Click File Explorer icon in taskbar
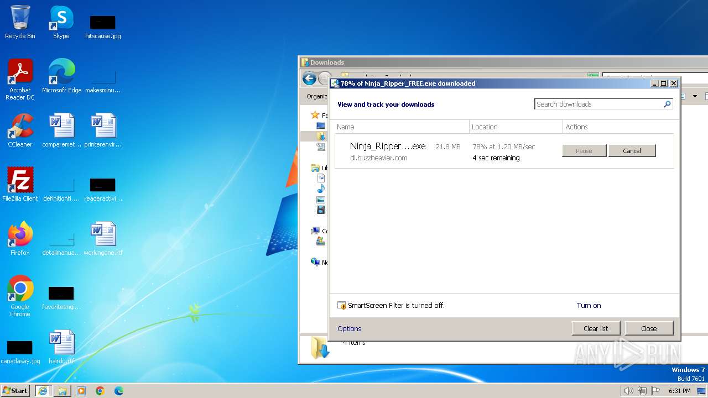 point(63,391)
